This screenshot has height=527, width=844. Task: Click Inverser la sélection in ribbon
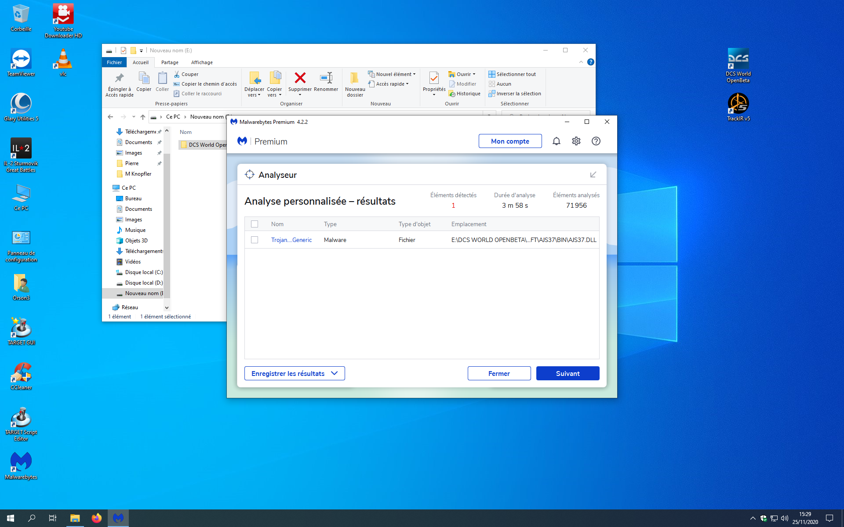[x=515, y=94]
